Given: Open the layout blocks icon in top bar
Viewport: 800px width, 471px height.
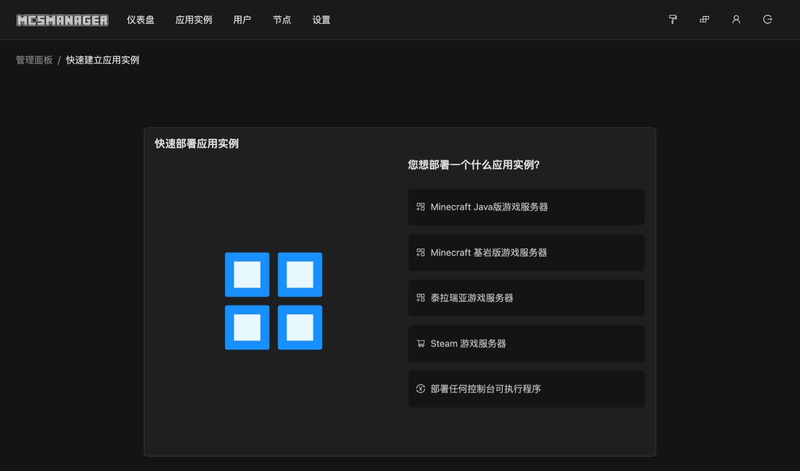Looking at the screenshot, I should point(704,19).
